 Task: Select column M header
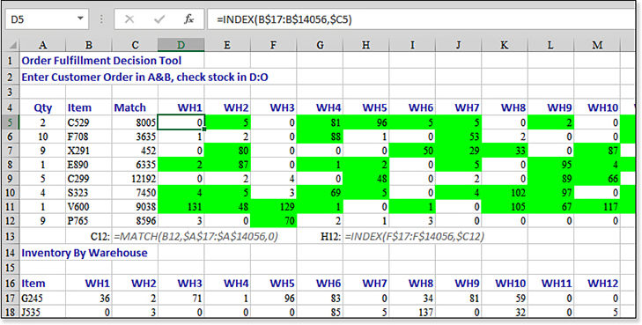pos(597,45)
